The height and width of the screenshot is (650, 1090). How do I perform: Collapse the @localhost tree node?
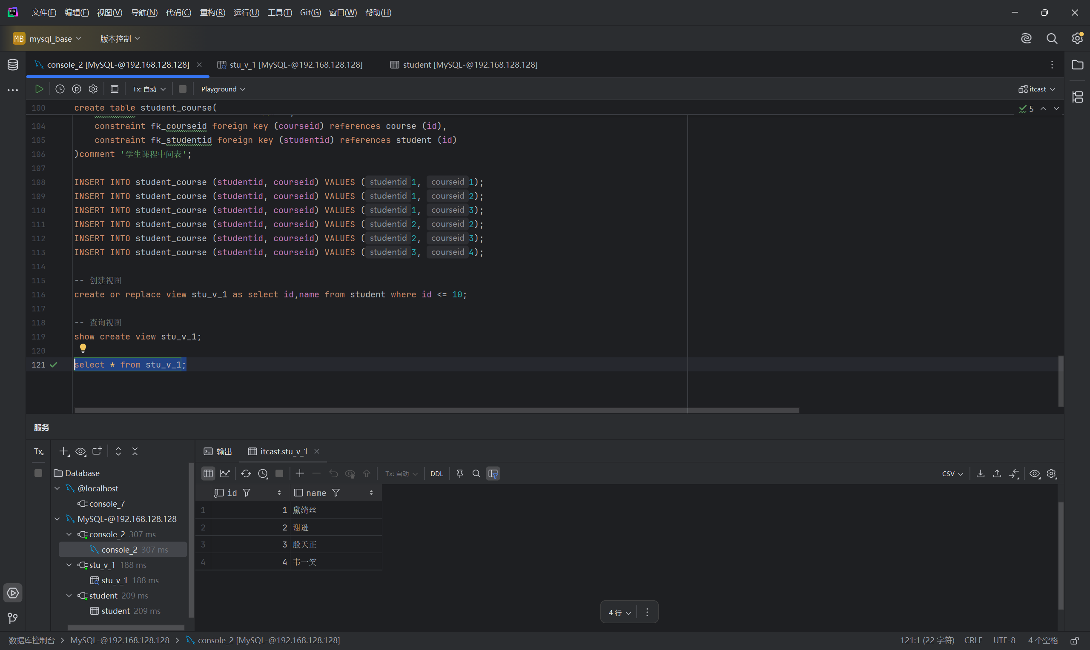coord(57,488)
